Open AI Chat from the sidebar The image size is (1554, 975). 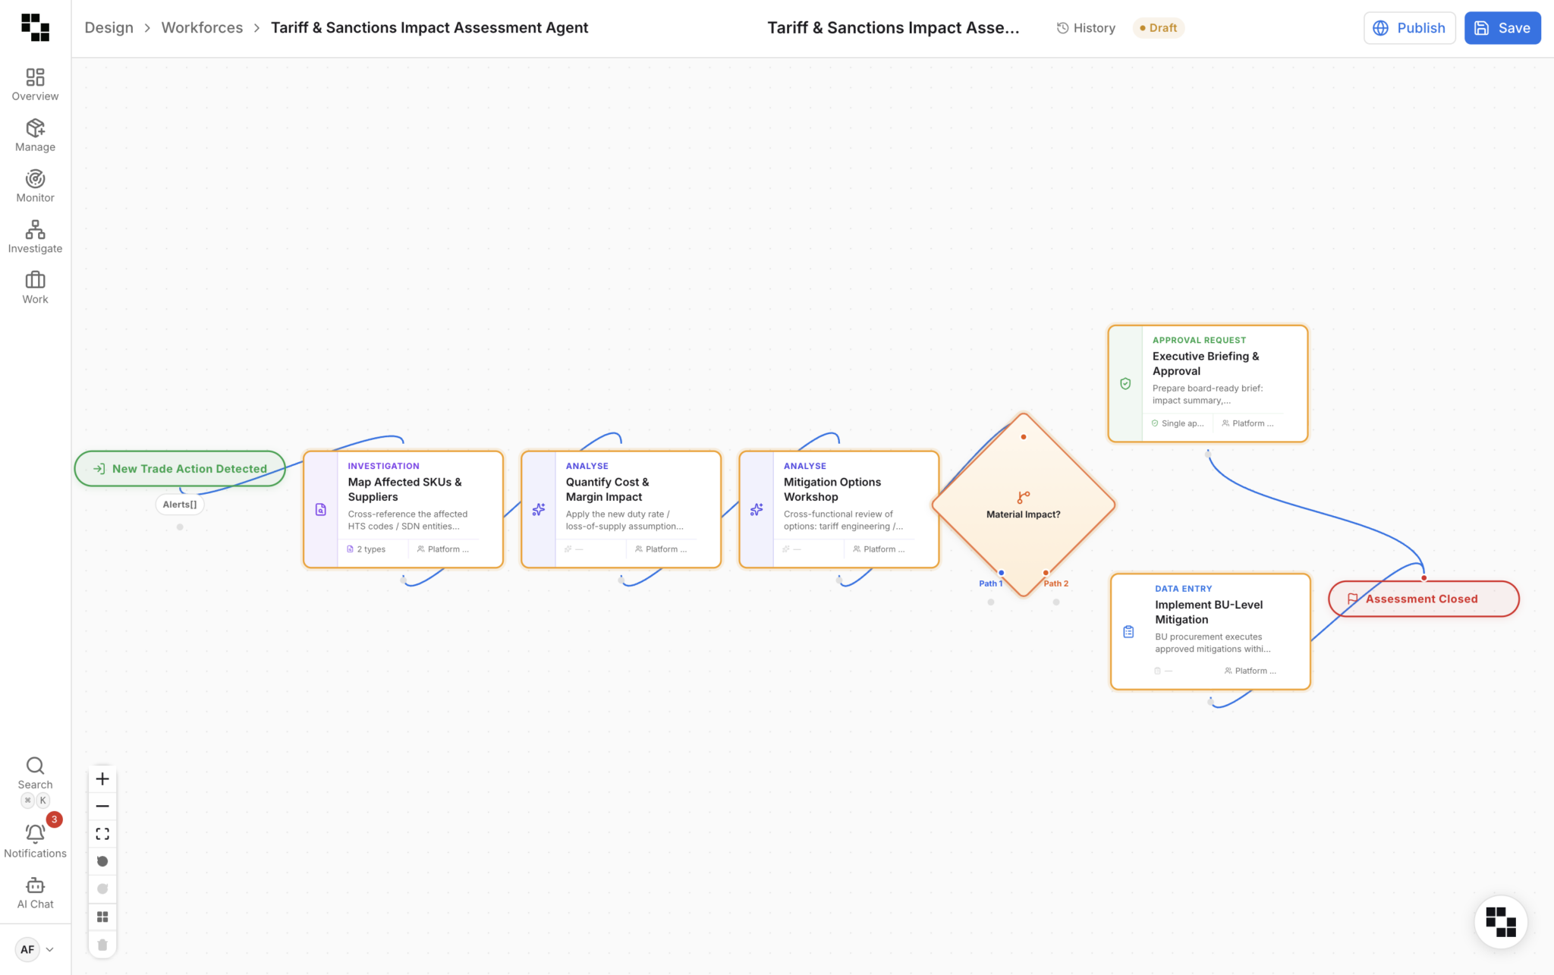point(35,892)
